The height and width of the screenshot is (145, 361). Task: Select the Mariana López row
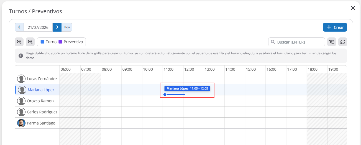[x=37, y=90]
